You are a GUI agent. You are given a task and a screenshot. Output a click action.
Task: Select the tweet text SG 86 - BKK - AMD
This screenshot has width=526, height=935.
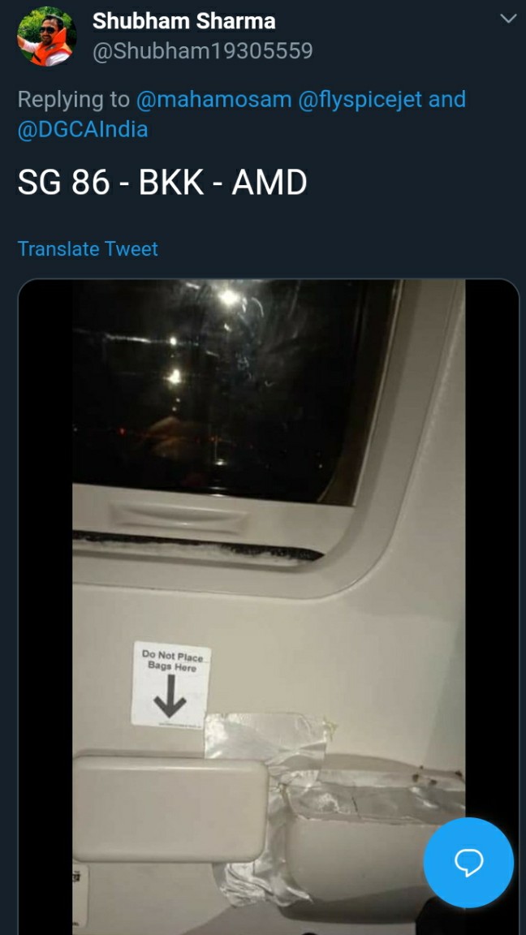(x=162, y=183)
